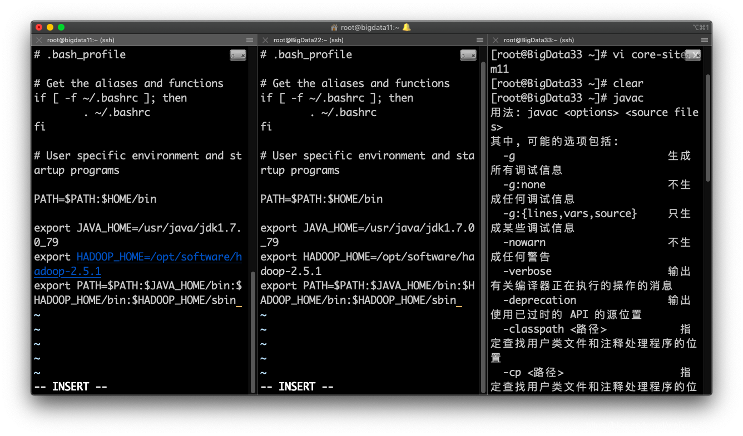Click '-- INSERT --' status in BigData22 pane
The width and height of the screenshot is (743, 436).
click(x=297, y=387)
